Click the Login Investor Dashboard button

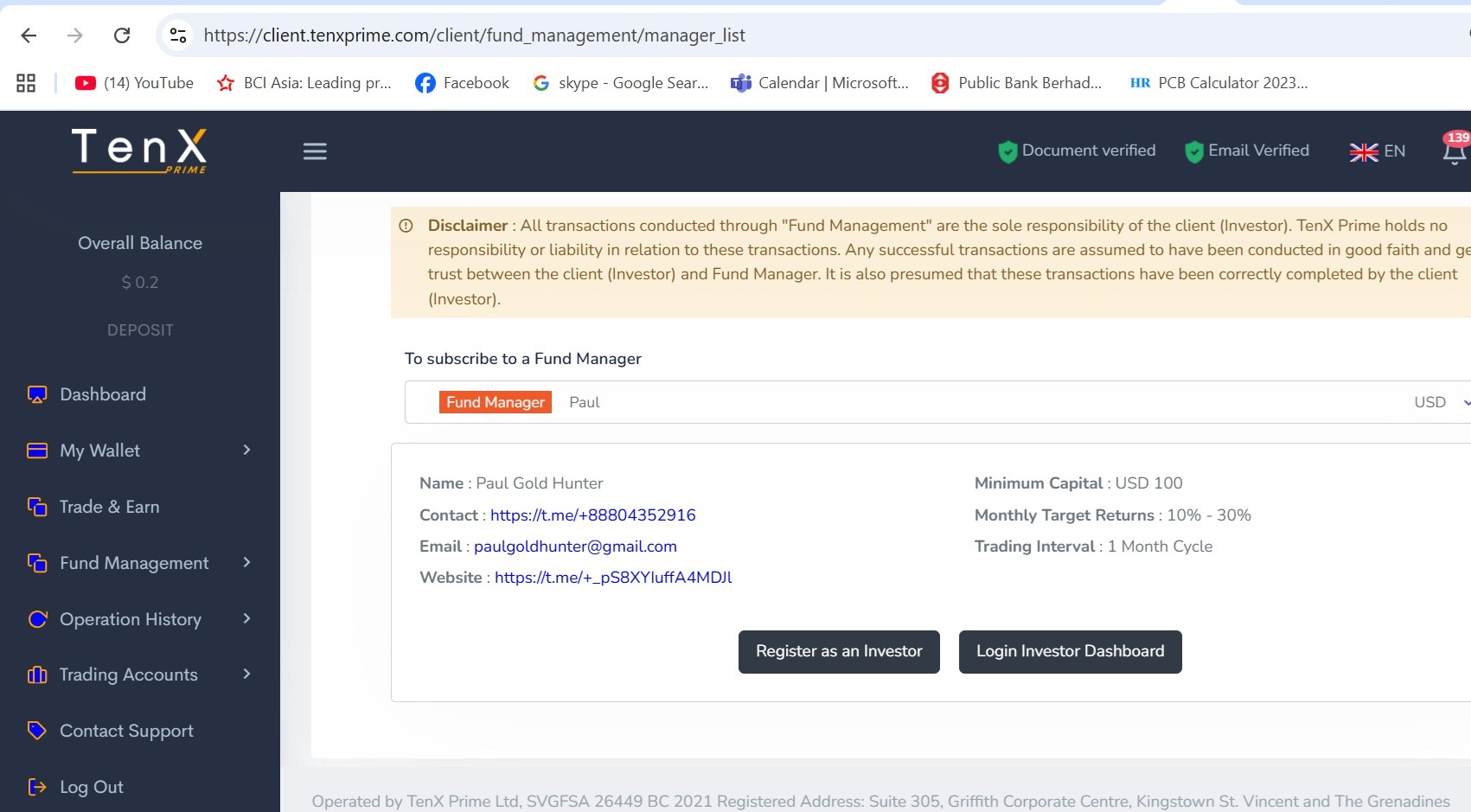(1070, 651)
